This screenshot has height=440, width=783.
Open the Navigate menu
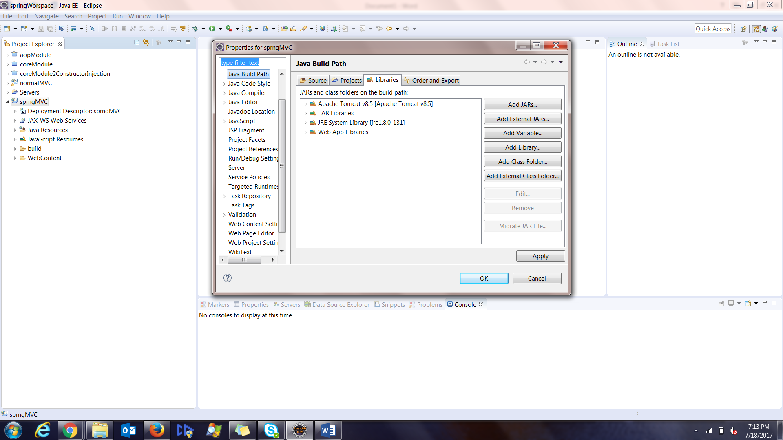46,16
